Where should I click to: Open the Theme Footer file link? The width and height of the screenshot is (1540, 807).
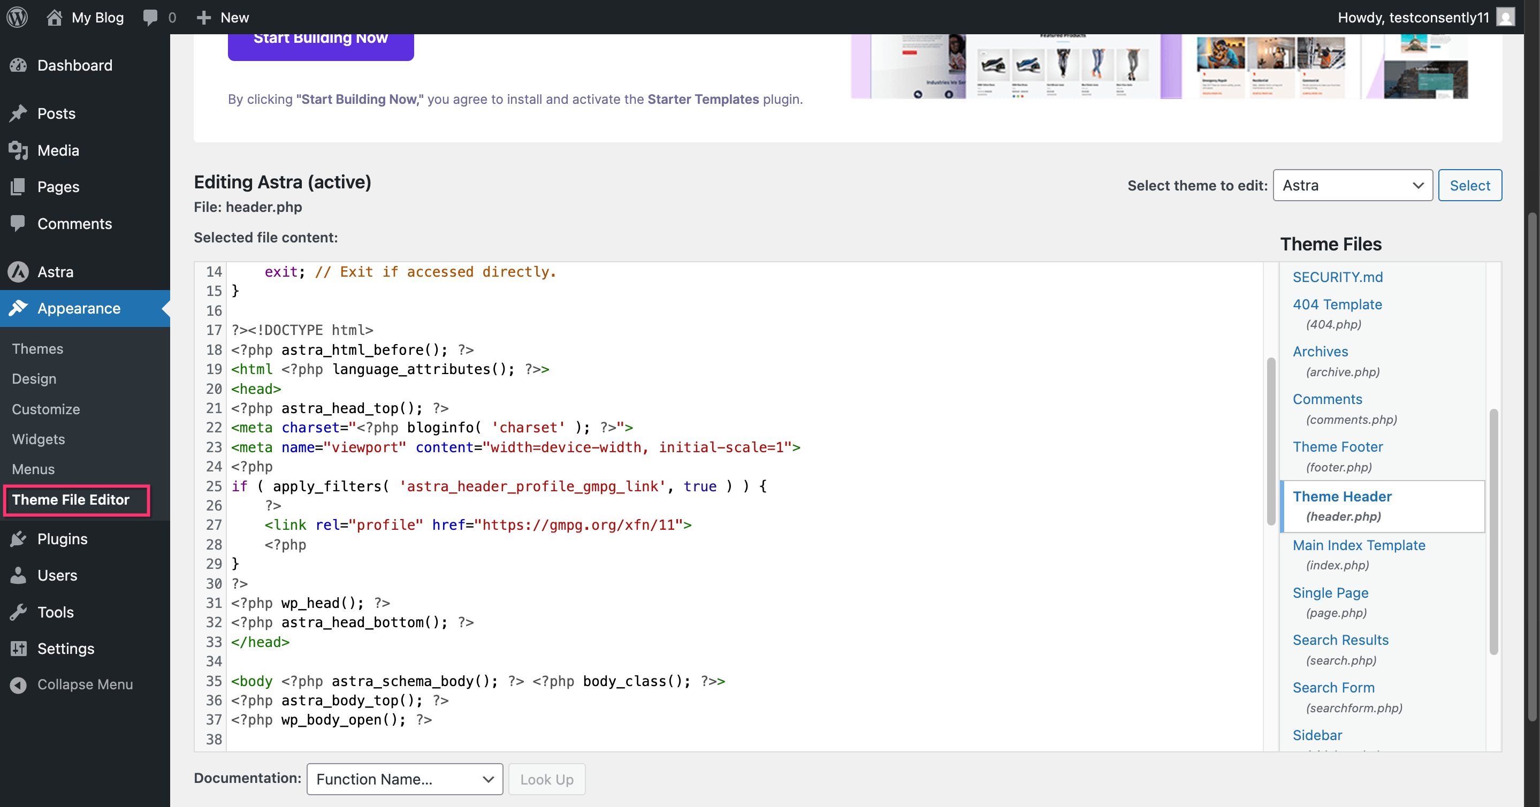coord(1337,446)
